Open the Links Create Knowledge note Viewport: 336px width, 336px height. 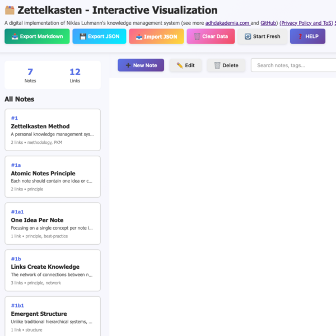coord(53,270)
